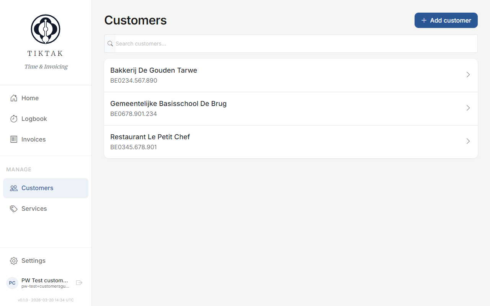
Task: Open Logbook via its clock icon
Action: 14,119
